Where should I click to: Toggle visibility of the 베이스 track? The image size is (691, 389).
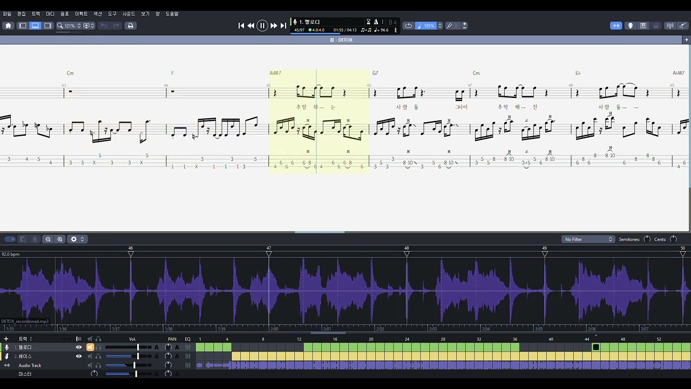(x=79, y=356)
